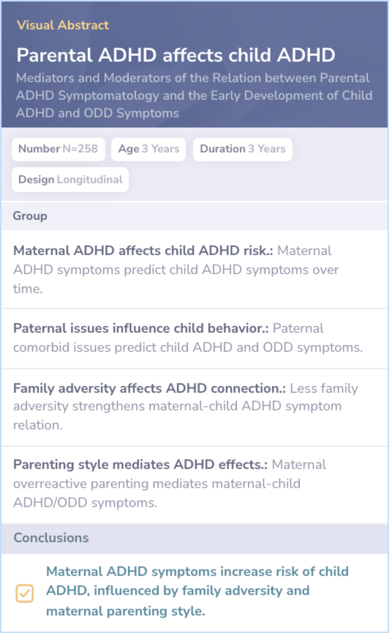
Task: Click the checkmark icon beside the conclusion
Action: coord(24,593)
